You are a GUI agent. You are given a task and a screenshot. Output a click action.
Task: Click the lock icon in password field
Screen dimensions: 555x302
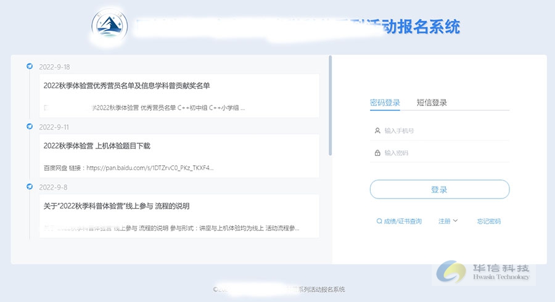point(377,153)
